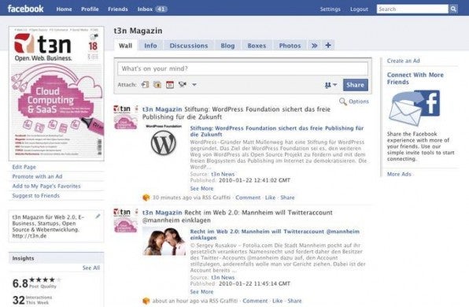Click Add to My Page's Favorites
Image resolution: width=469 pixels, height=307 pixels.
[46, 186]
